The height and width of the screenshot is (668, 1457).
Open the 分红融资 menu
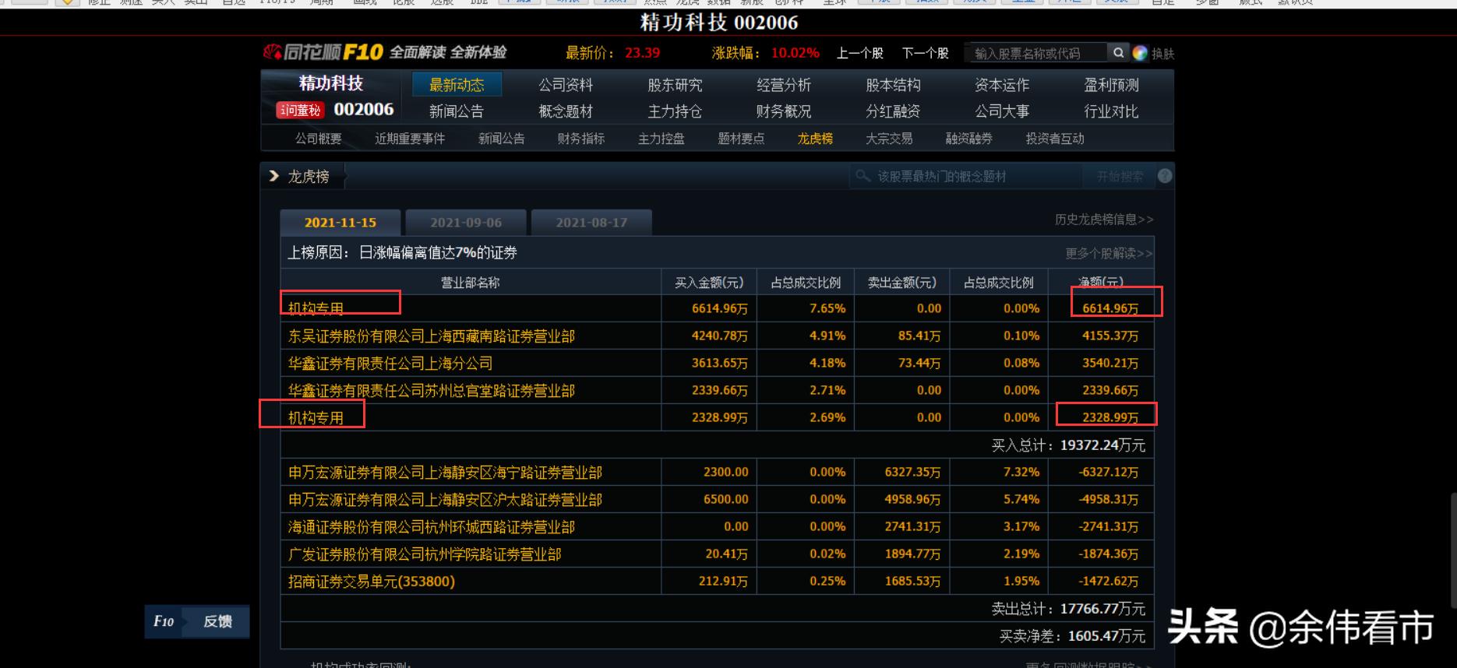click(x=893, y=111)
